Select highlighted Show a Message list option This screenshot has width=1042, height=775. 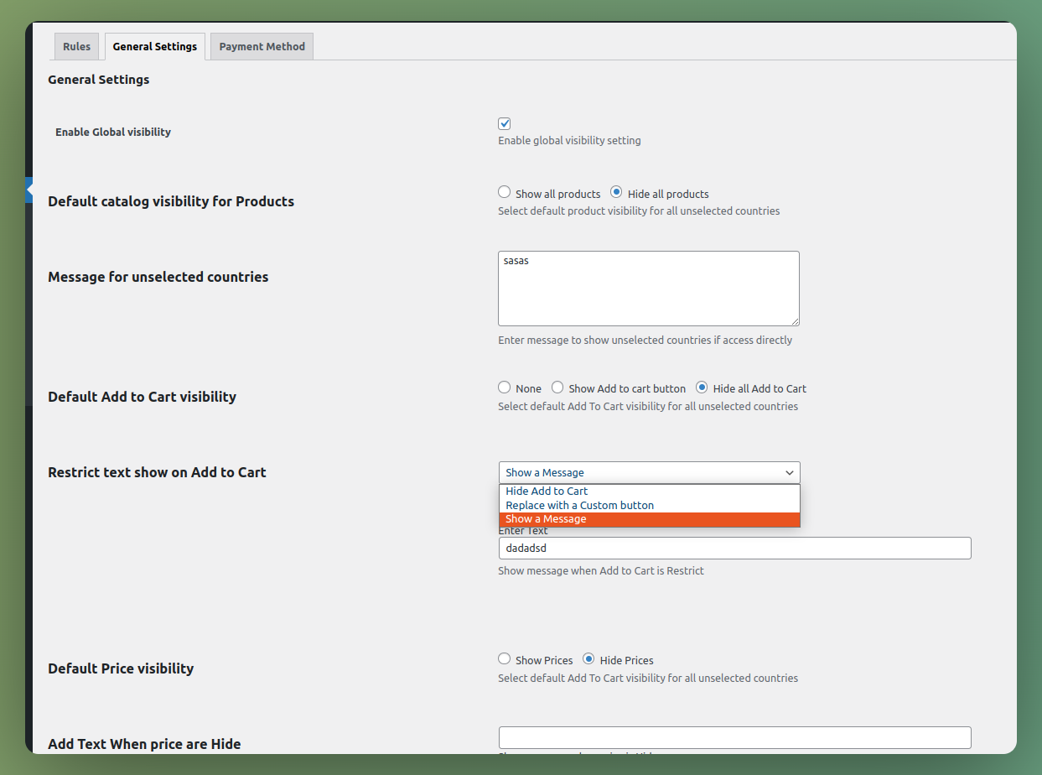546,519
